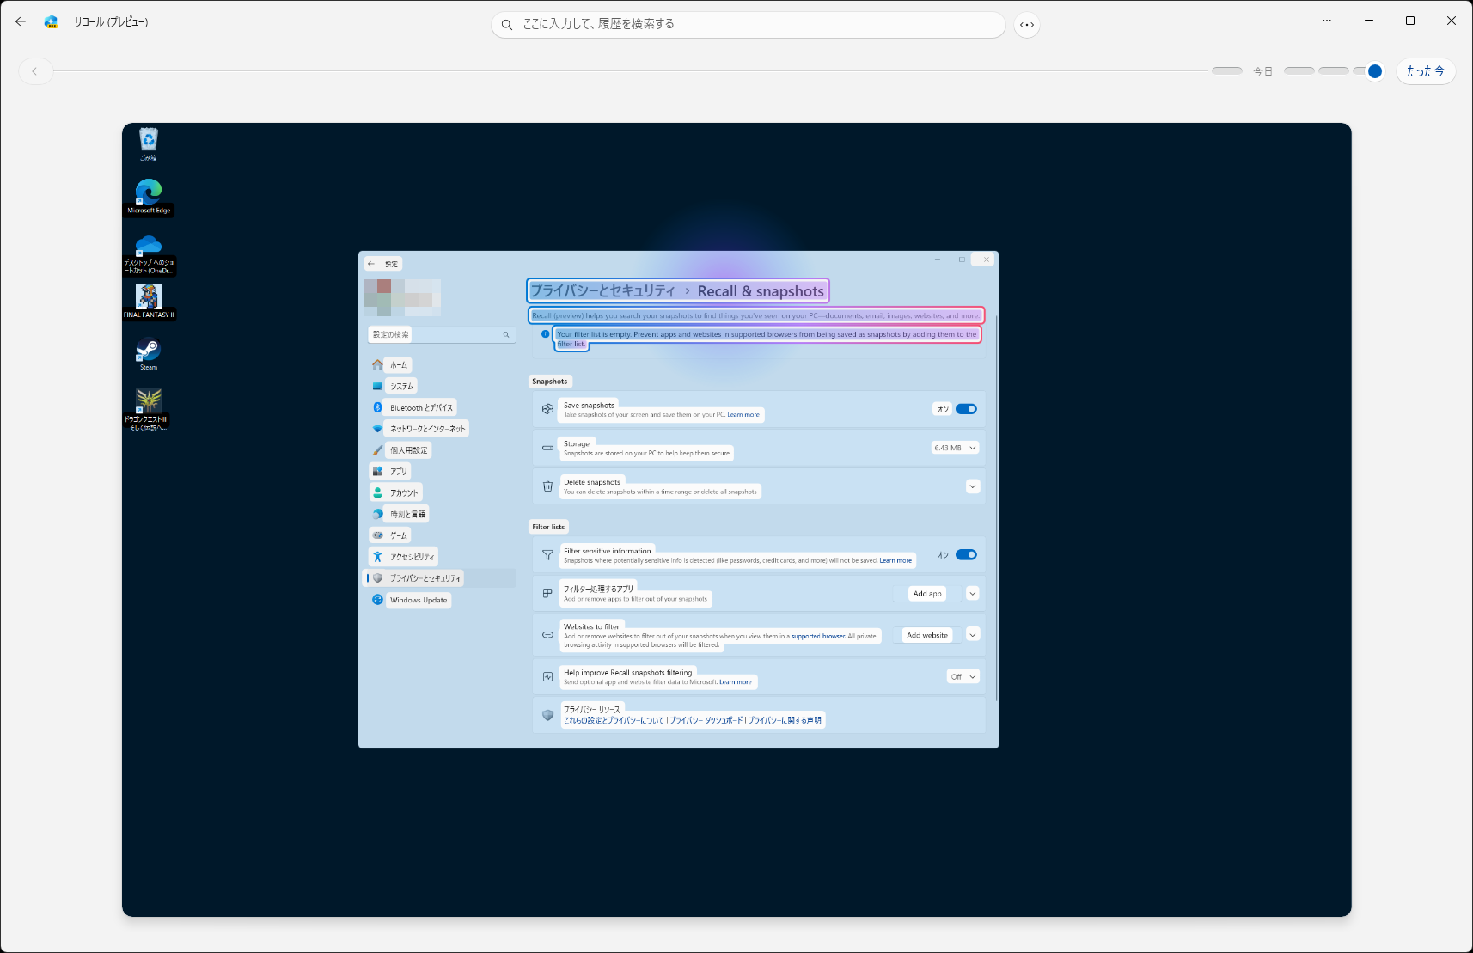Click the Filter lists section heading

point(548,527)
